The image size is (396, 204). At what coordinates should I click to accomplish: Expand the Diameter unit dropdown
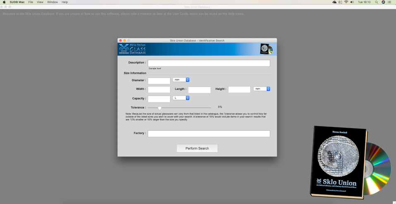tap(181, 80)
